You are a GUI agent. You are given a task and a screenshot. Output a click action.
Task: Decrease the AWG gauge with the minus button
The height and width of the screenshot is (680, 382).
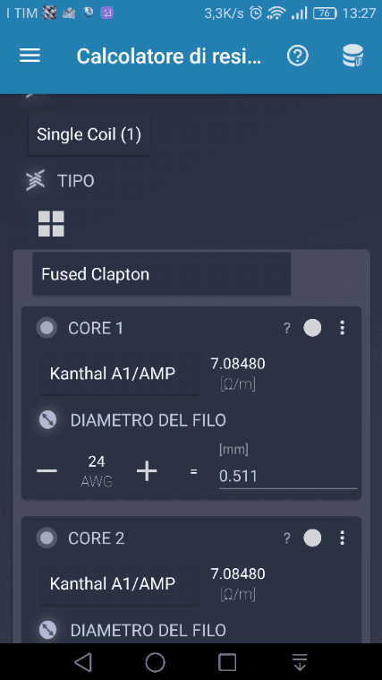[x=47, y=471]
